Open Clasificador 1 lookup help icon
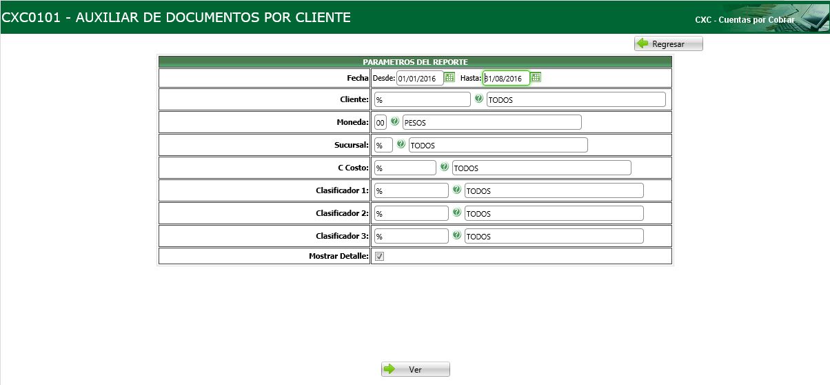830x385 pixels. coord(456,190)
